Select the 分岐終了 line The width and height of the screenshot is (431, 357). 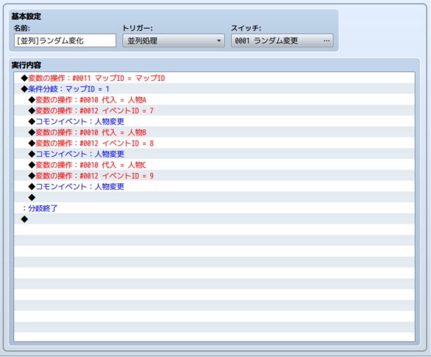(x=214, y=208)
